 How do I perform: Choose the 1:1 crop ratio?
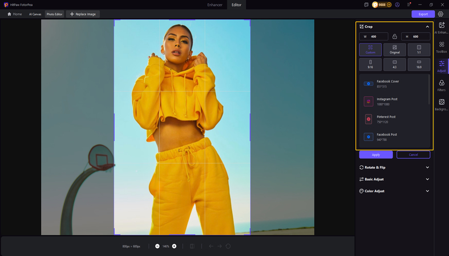pos(419,50)
